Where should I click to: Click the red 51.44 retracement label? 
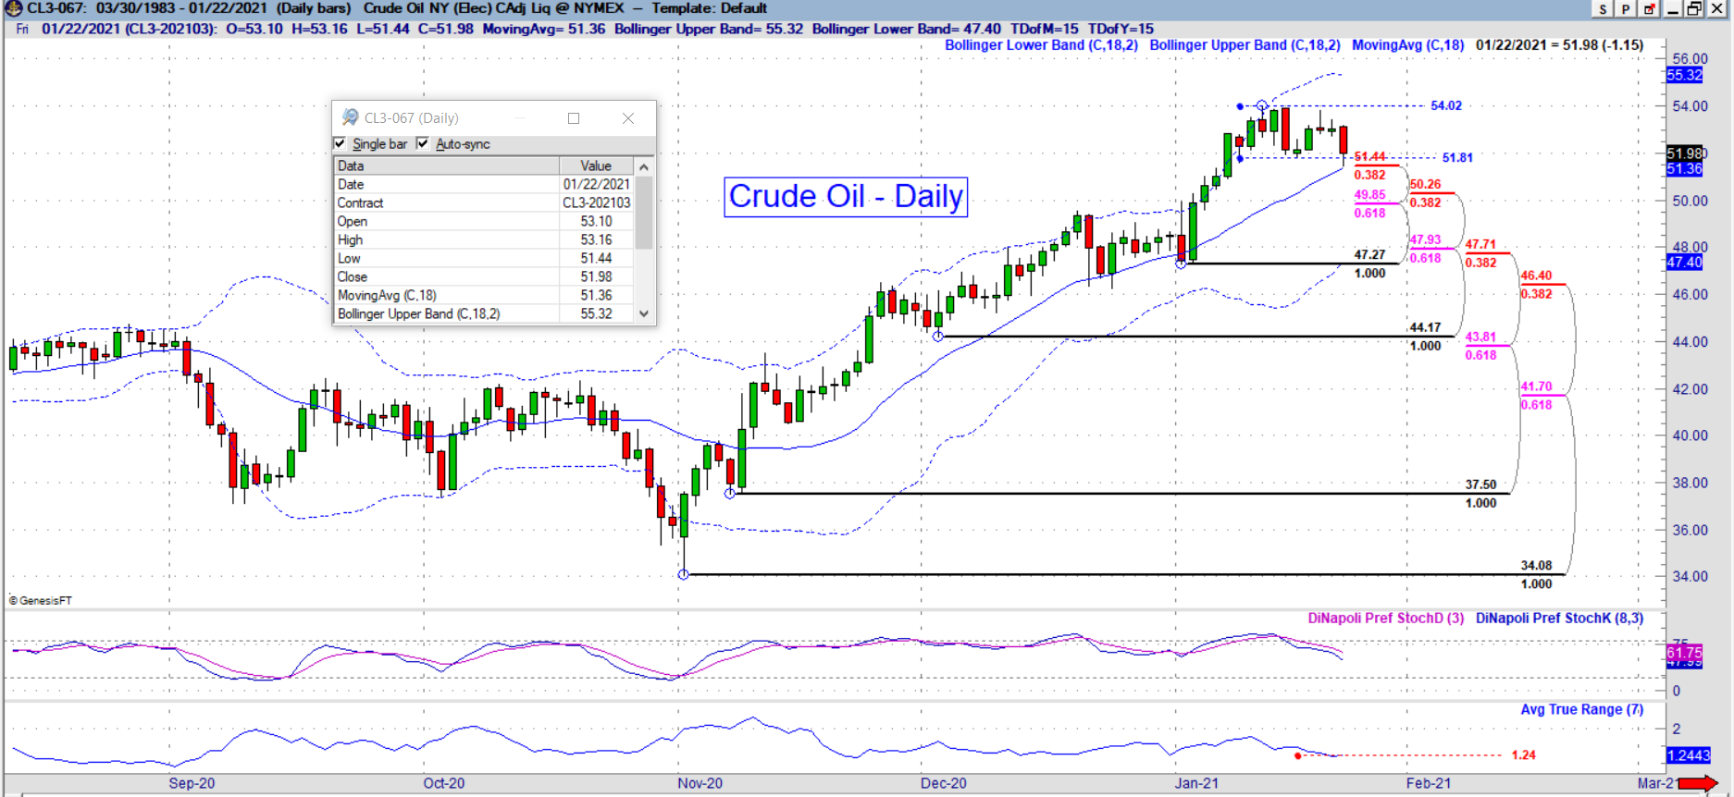click(x=1369, y=156)
